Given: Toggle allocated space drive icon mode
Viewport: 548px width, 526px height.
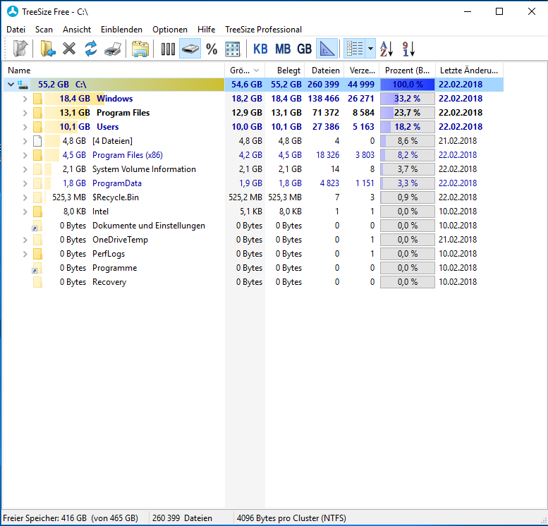Looking at the screenshot, I should pos(190,49).
